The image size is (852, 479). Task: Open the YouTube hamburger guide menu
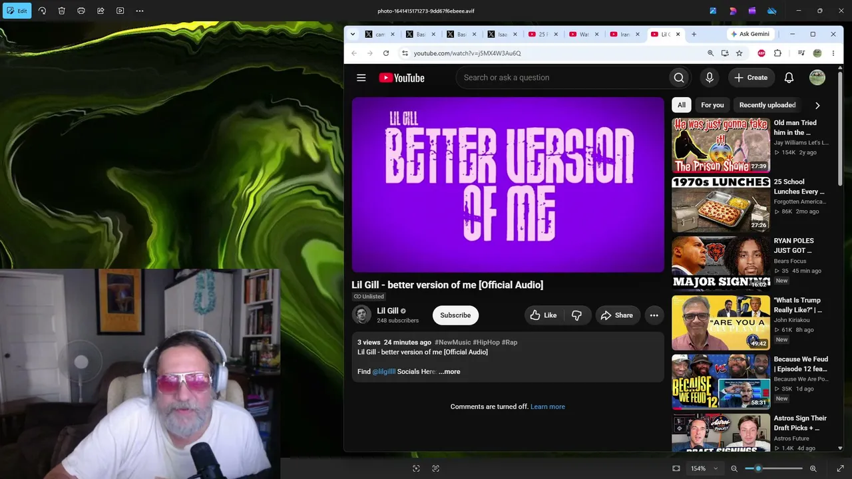[x=361, y=78]
